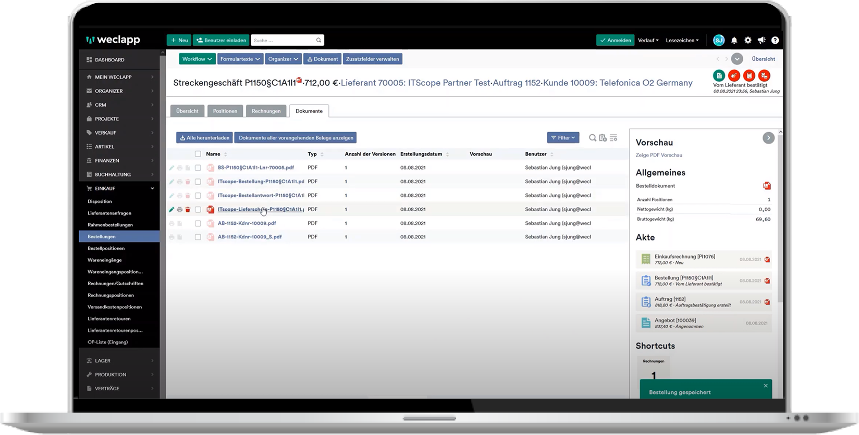Go to next record arrow

tap(726, 59)
